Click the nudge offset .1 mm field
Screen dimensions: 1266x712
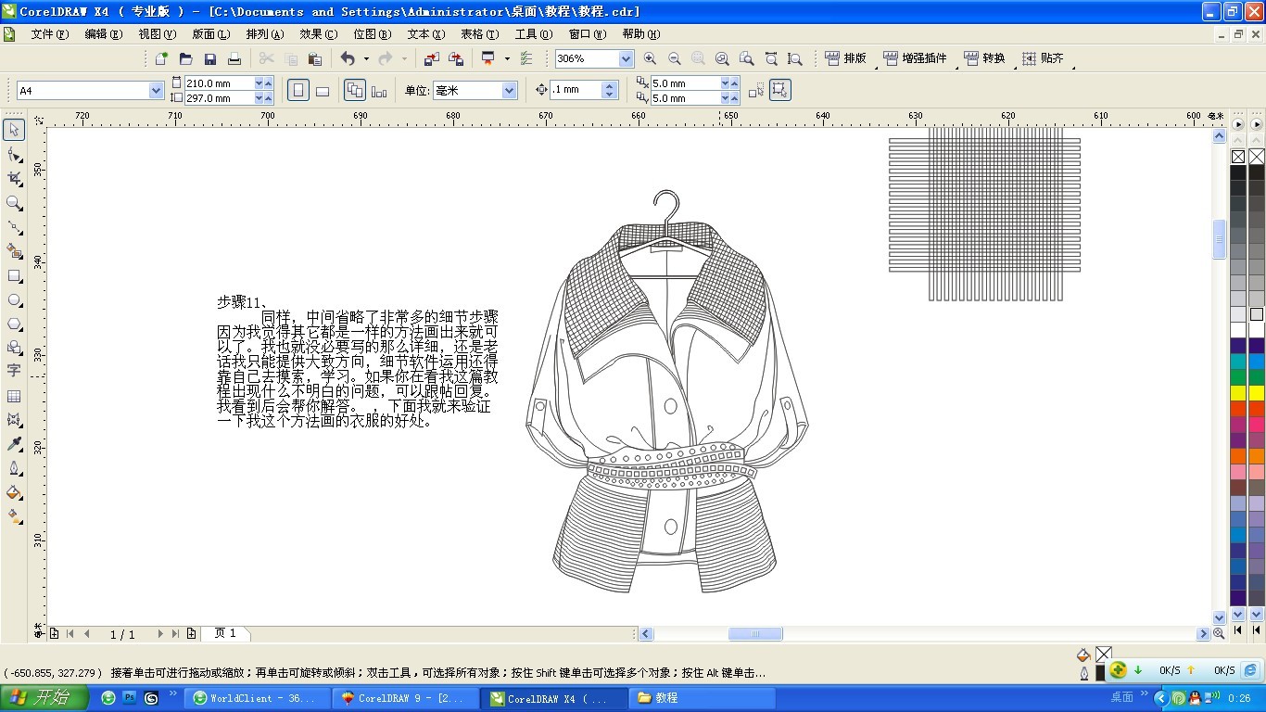[x=575, y=90]
